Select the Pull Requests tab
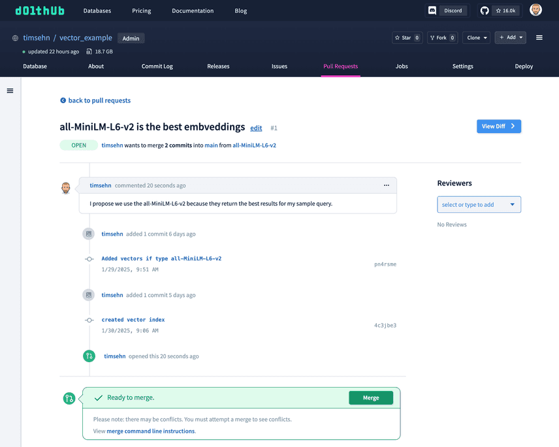The height and width of the screenshot is (447, 559). point(340,67)
